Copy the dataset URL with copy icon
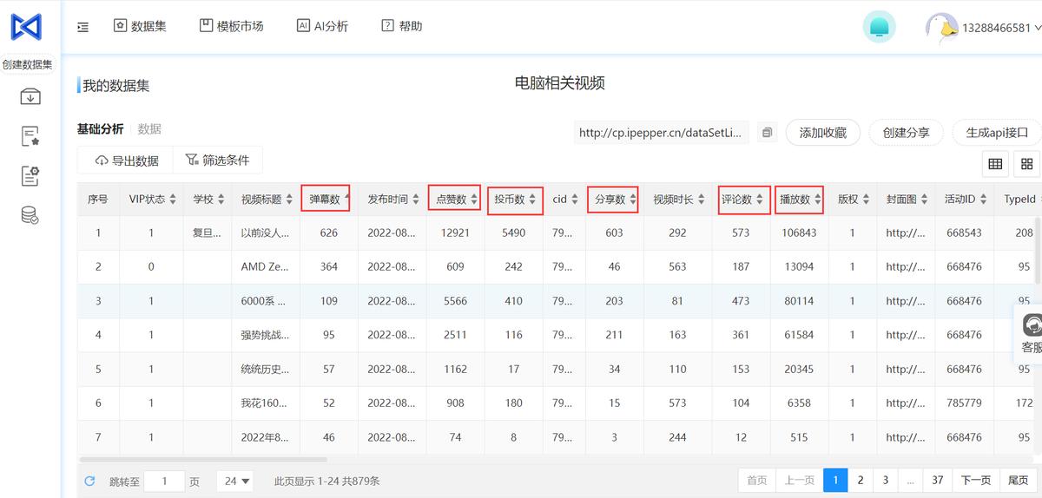This screenshot has width=1042, height=498. click(x=767, y=133)
